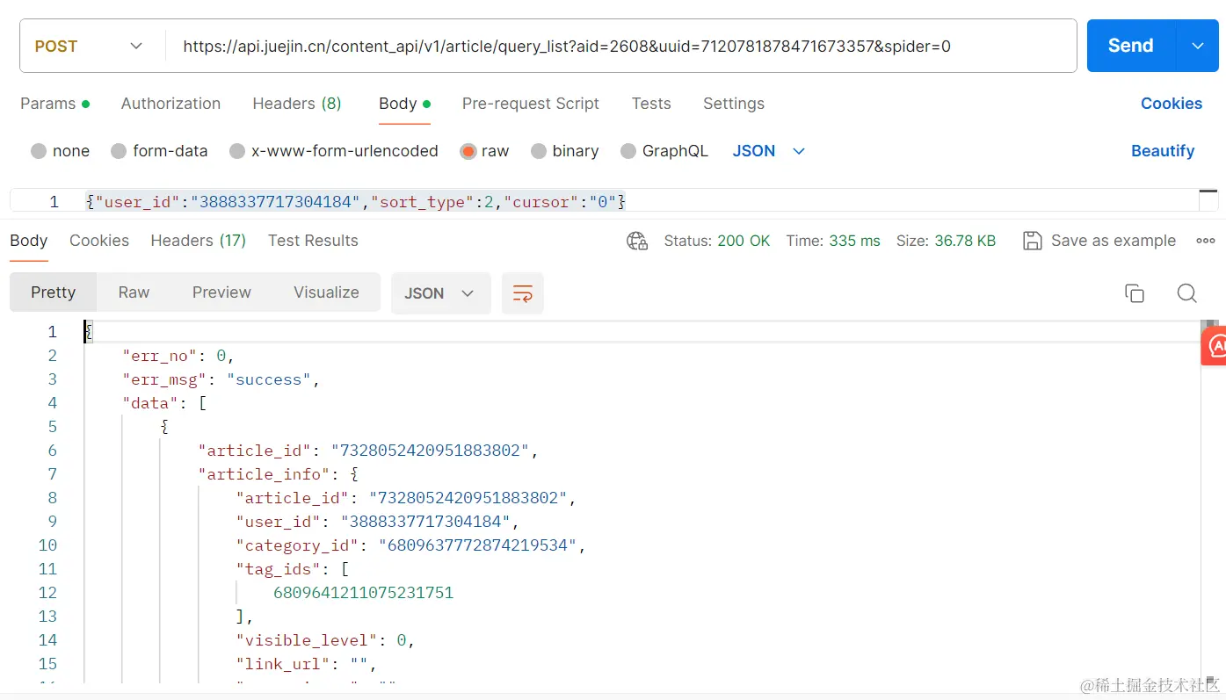Click the Time: 335 ms text
1226x700 pixels.
[x=833, y=241]
